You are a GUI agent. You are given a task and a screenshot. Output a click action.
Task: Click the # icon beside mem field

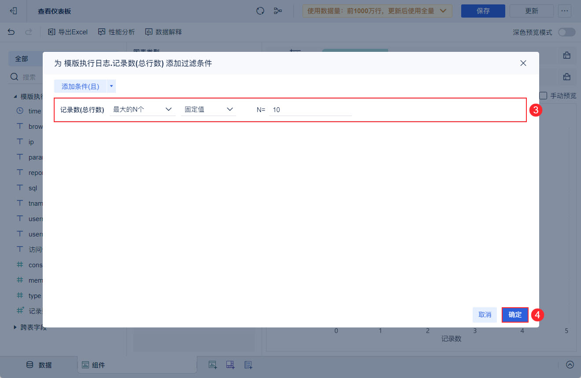20,280
